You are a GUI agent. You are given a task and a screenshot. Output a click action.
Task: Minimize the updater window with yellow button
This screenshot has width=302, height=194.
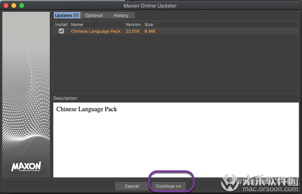click(14, 6)
